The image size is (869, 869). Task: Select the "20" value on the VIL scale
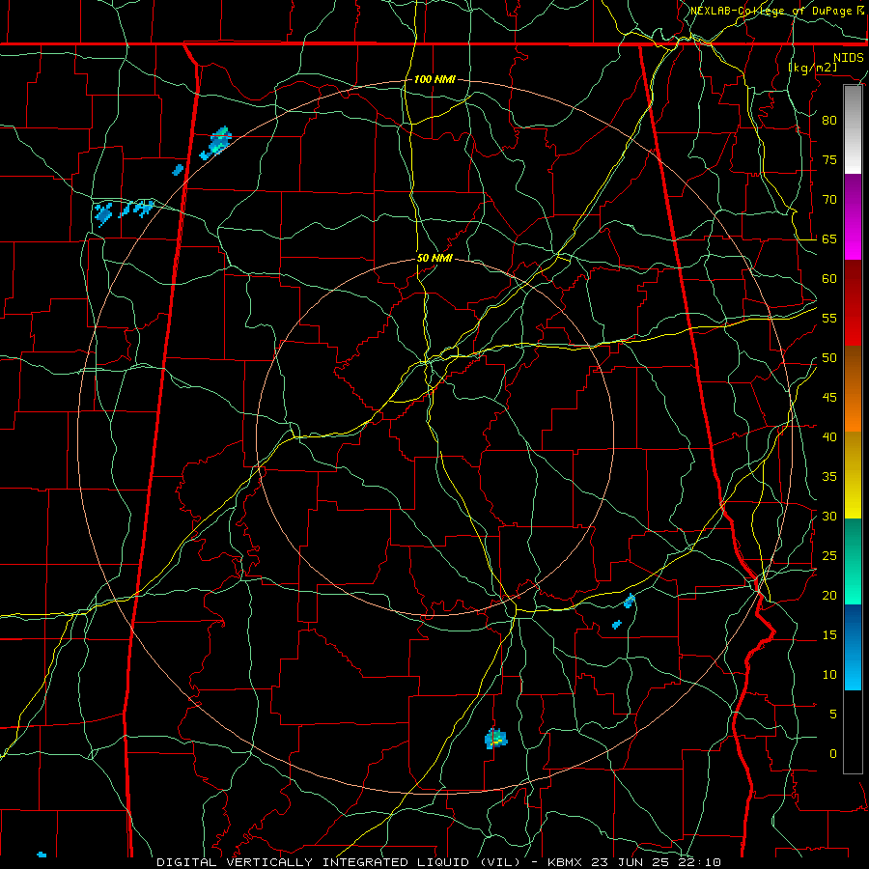point(829,596)
